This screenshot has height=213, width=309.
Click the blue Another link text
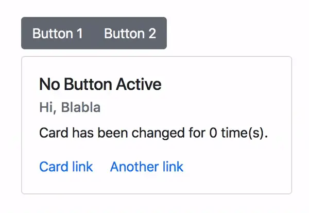pos(146,167)
